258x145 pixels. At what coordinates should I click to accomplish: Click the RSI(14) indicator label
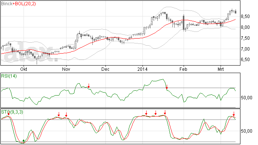tap(9, 76)
